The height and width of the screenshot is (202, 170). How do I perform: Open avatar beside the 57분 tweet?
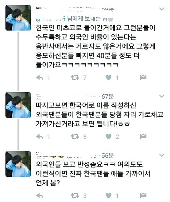[18, 105]
